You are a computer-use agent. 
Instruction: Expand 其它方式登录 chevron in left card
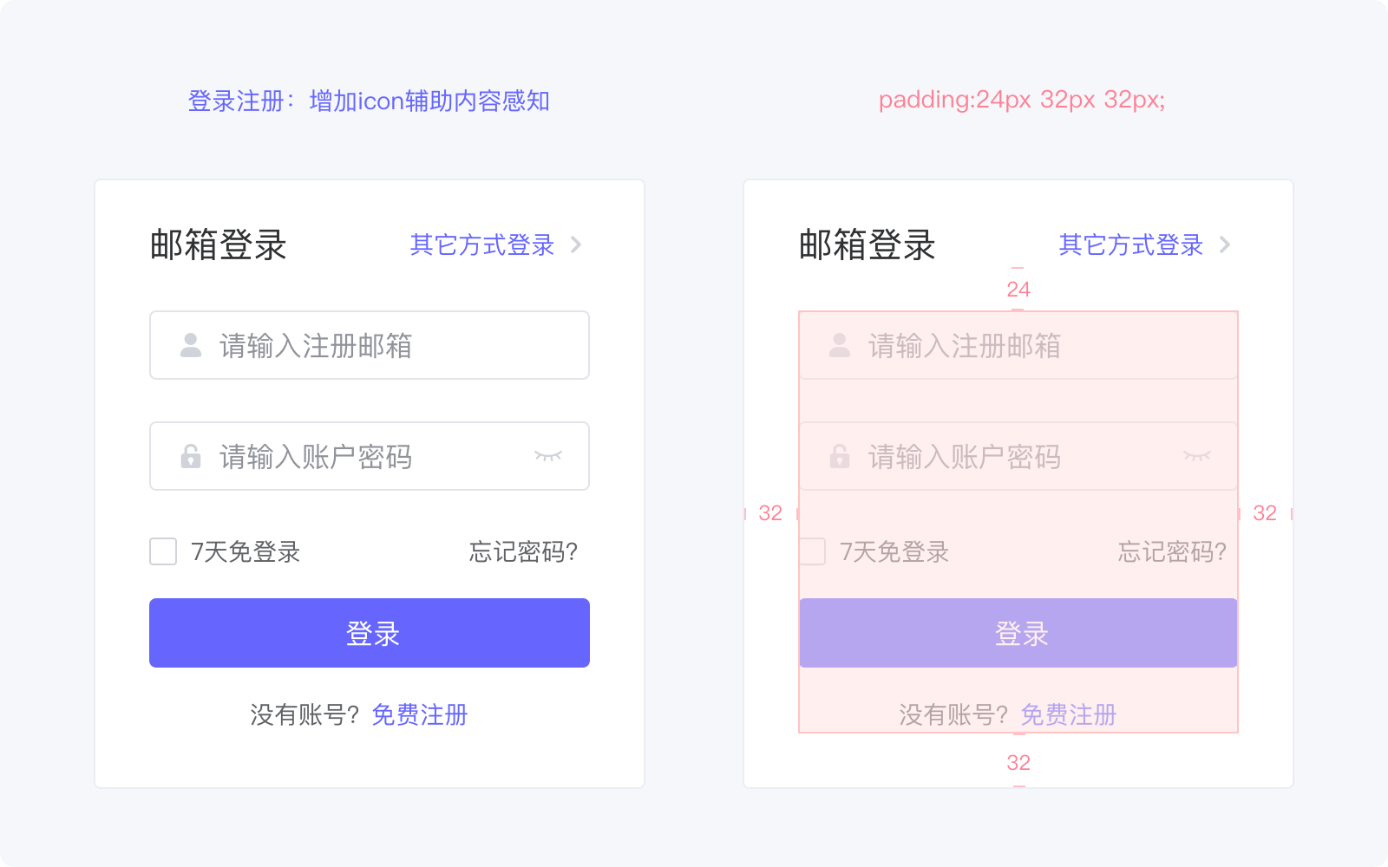(576, 244)
